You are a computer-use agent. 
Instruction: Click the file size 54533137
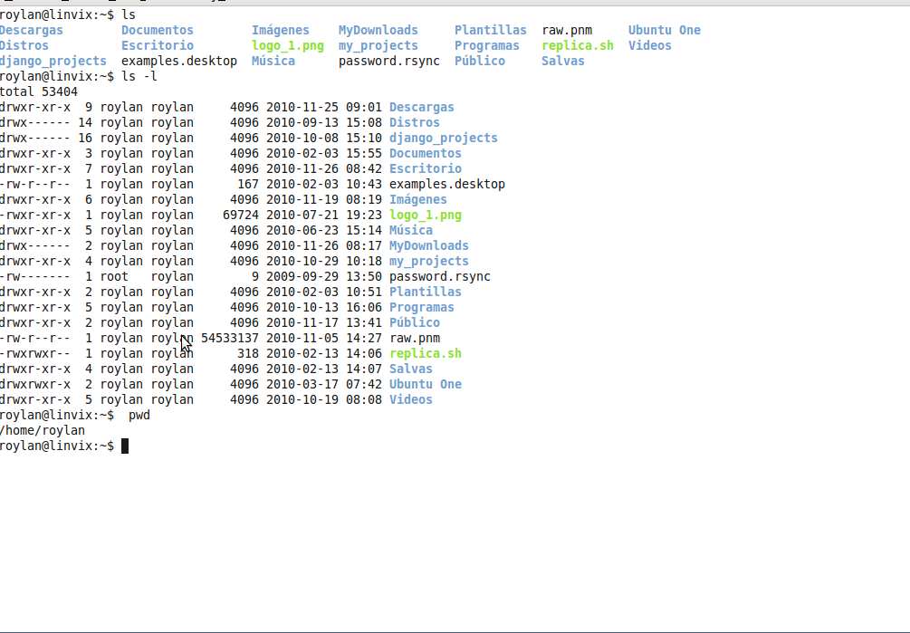click(x=229, y=338)
